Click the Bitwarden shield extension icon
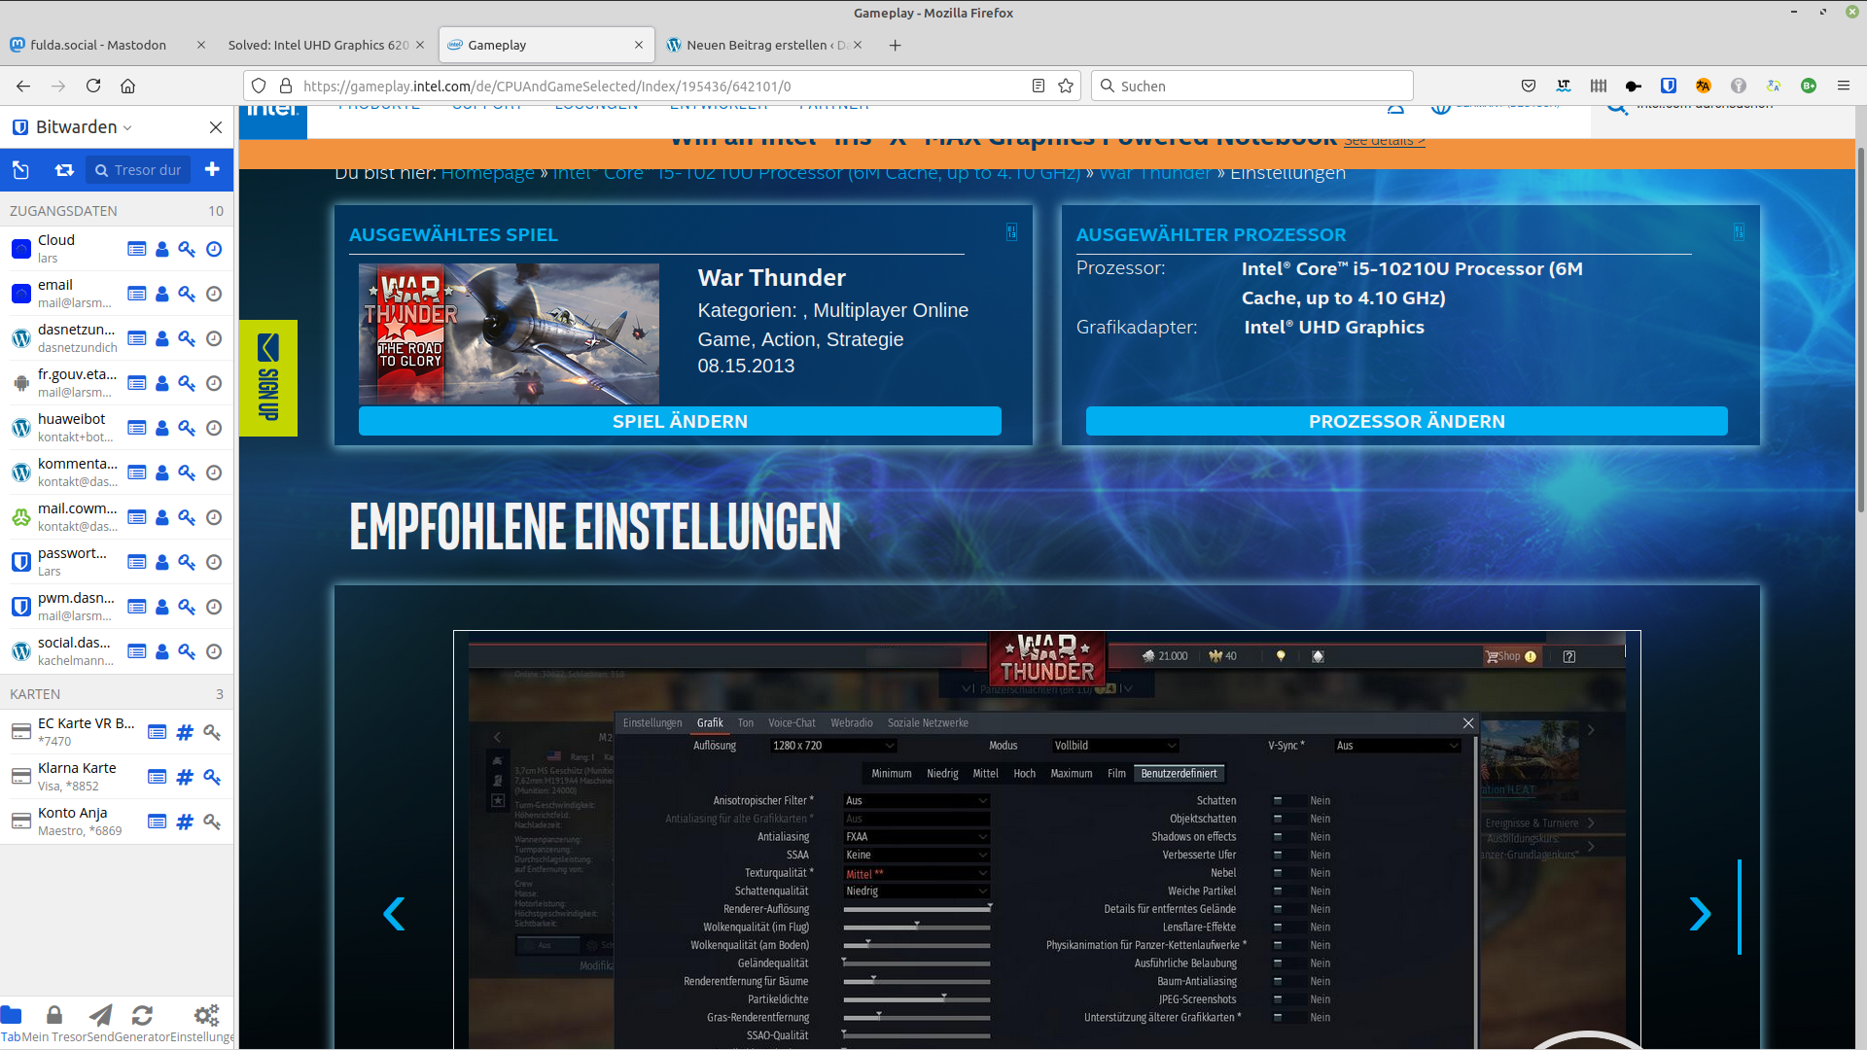This screenshot has width=1867, height=1050. coord(1669,86)
